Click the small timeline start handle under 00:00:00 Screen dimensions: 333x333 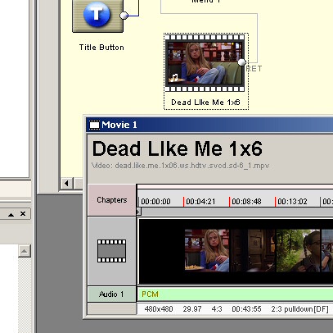click(138, 212)
